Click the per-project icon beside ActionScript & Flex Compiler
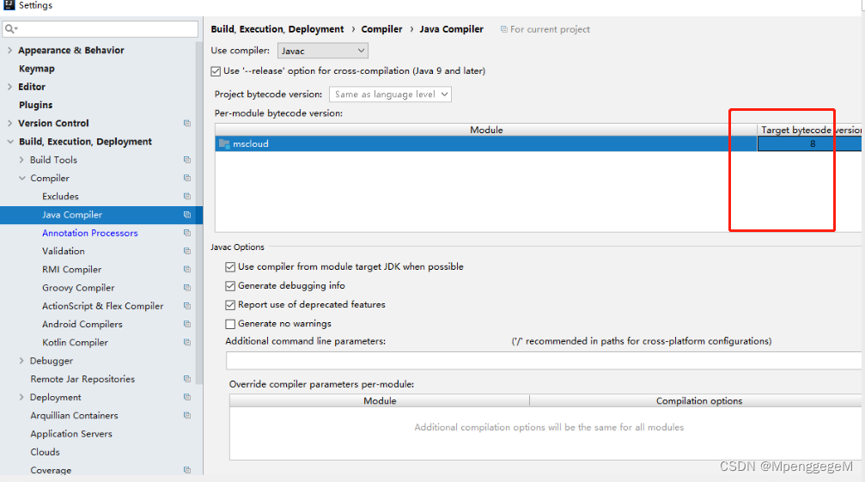This screenshot has width=865, height=482. click(187, 306)
